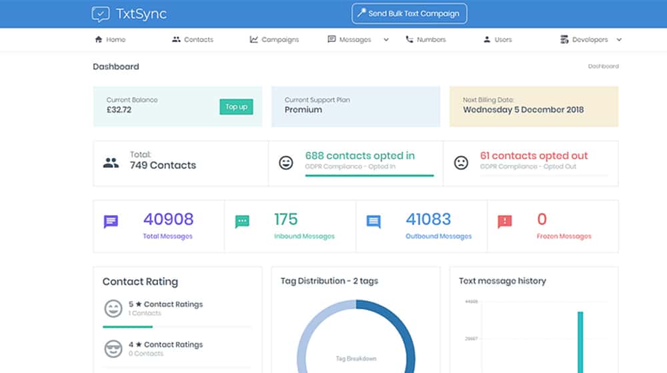Click the Users person icon

(487, 39)
